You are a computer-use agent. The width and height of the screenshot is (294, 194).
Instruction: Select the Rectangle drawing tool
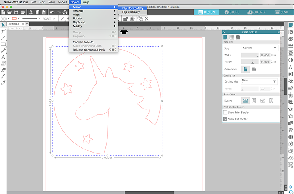3,44
